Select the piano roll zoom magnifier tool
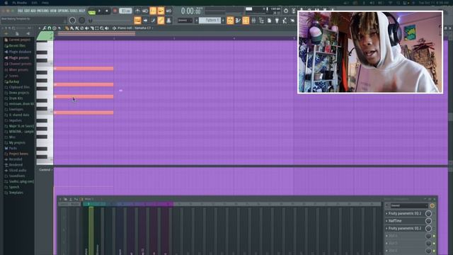Image resolution: width=453 pixels, height=255 pixels. point(102,28)
